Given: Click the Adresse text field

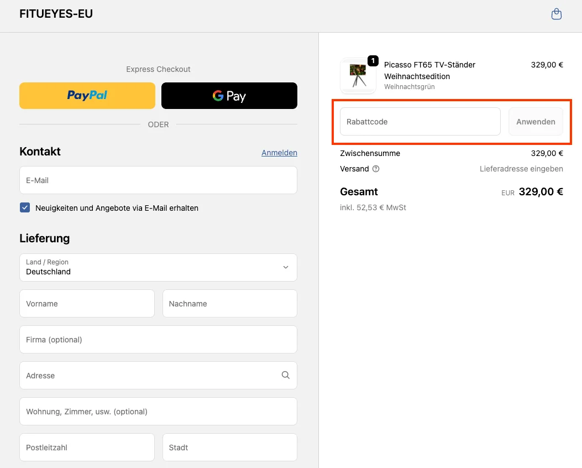Looking at the screenshot, I should 149,376.
